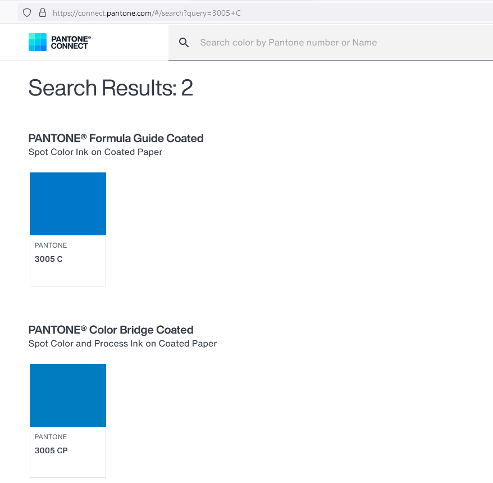Select the browser address bar URL
This screenshot has width=493, height=483.
point(147,13)
